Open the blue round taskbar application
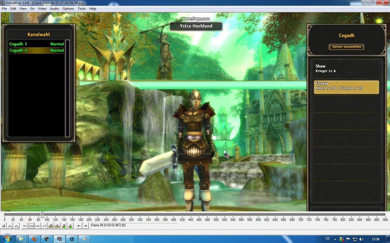The width and height of the screenshot is (390, 243). (72, 239)
